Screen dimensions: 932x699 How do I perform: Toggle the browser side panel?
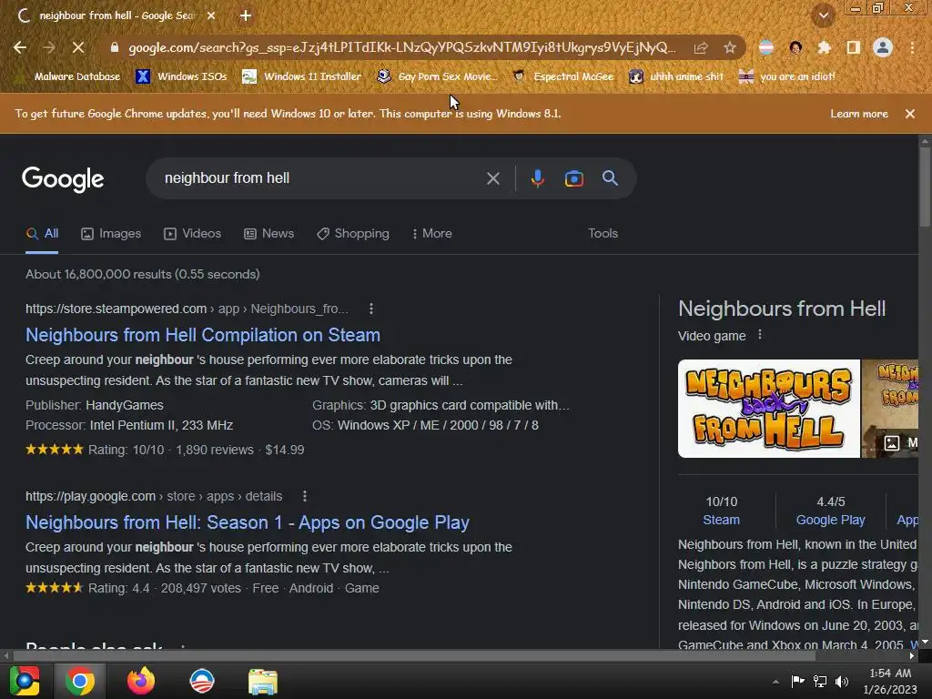pos(854,47)
